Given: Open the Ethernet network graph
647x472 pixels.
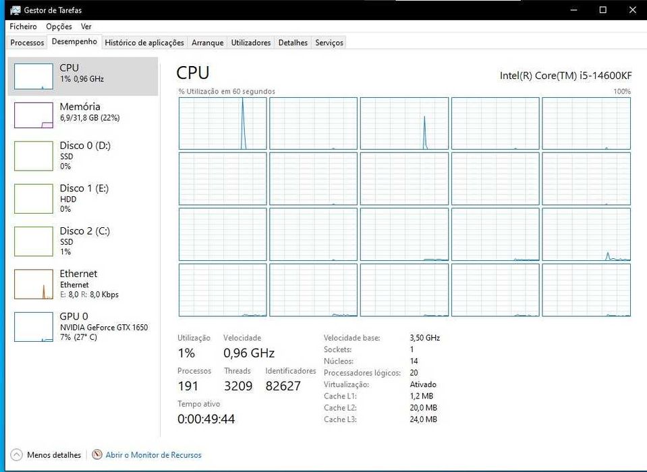Looking at the screenshot, I should tap(34, 284).
